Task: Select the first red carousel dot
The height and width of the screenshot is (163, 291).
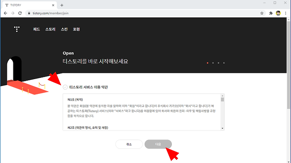Action: click(207, 63)
